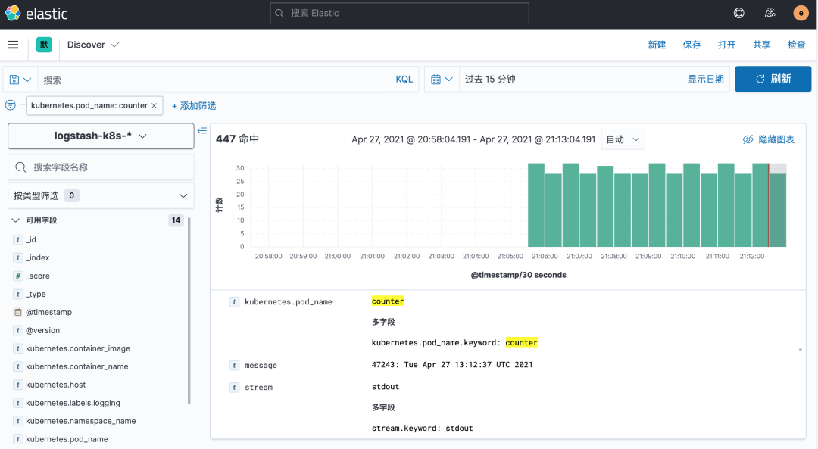Click type icon next to stream row

click(x=234, y=388)
